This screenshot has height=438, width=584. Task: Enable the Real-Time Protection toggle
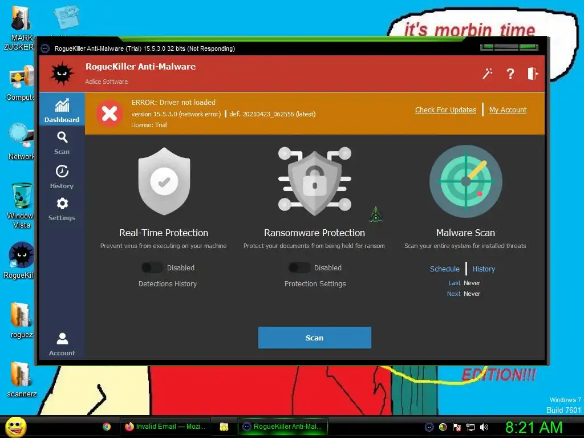152,267
